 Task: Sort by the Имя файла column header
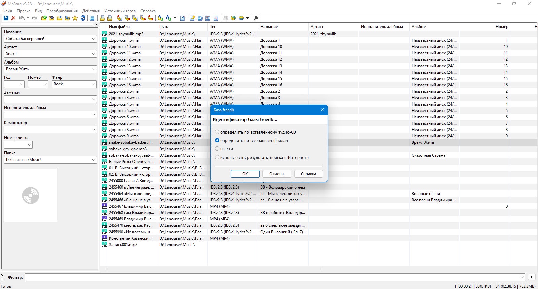pyautogui.click(x=132, y=27)
